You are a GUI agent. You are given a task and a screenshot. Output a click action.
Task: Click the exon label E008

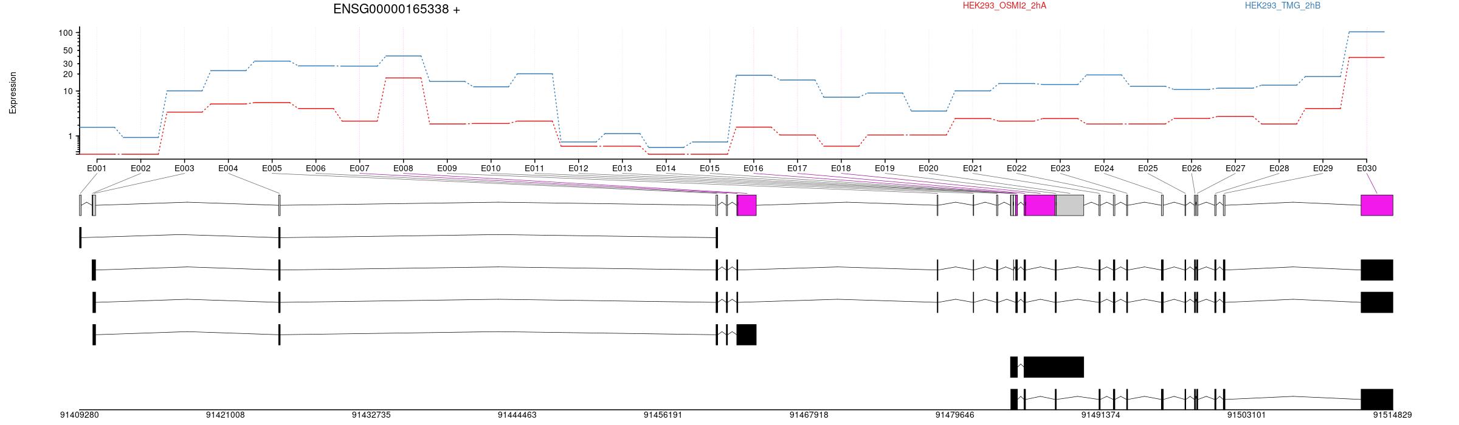403,168
